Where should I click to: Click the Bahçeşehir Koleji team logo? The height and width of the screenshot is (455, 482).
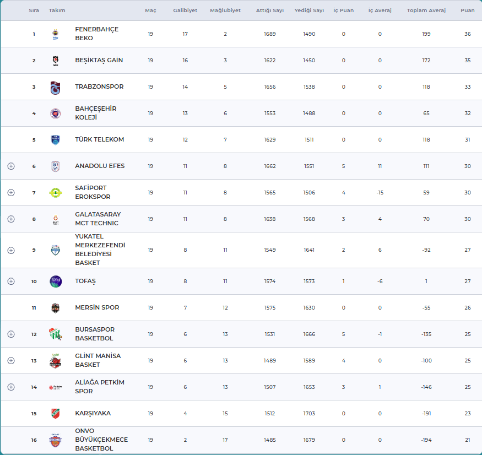55,113
